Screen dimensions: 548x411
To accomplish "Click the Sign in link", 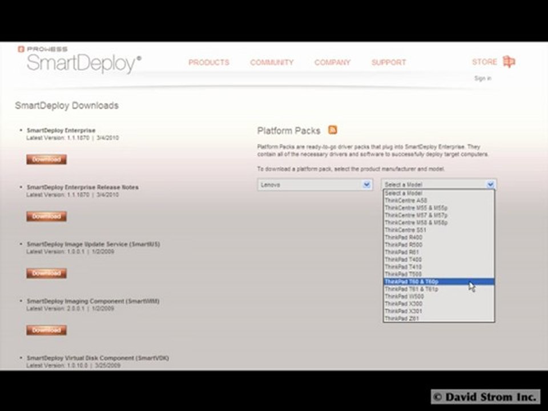I will pos(483,78).
